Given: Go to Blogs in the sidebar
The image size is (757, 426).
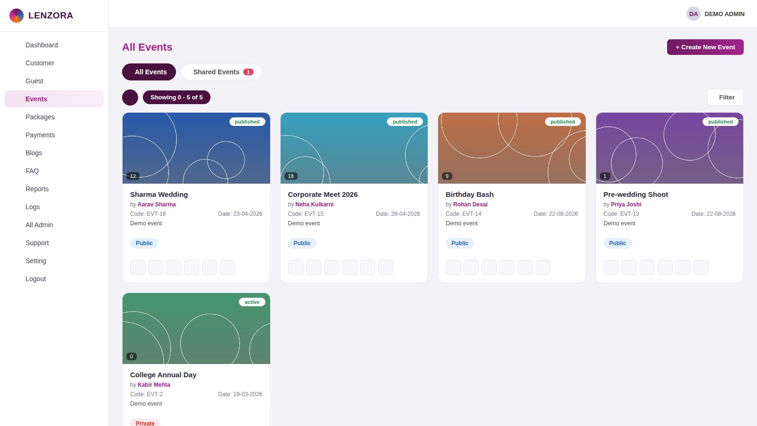Looking at the screenshot, I should coord(54,153).
